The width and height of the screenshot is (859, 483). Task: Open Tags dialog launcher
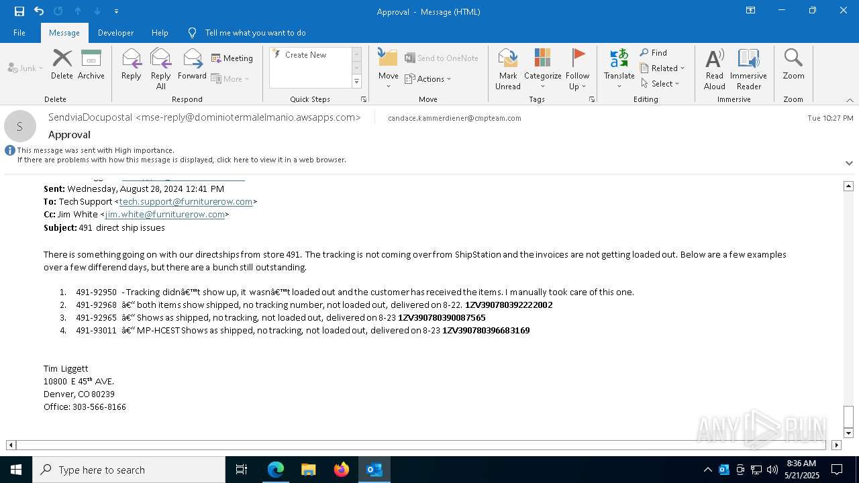[592, 99]
